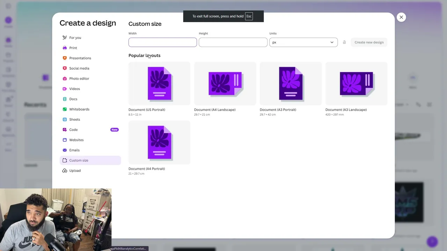
Task: Click the "420 × 297 mm" size text
Action: coord(335,115)
